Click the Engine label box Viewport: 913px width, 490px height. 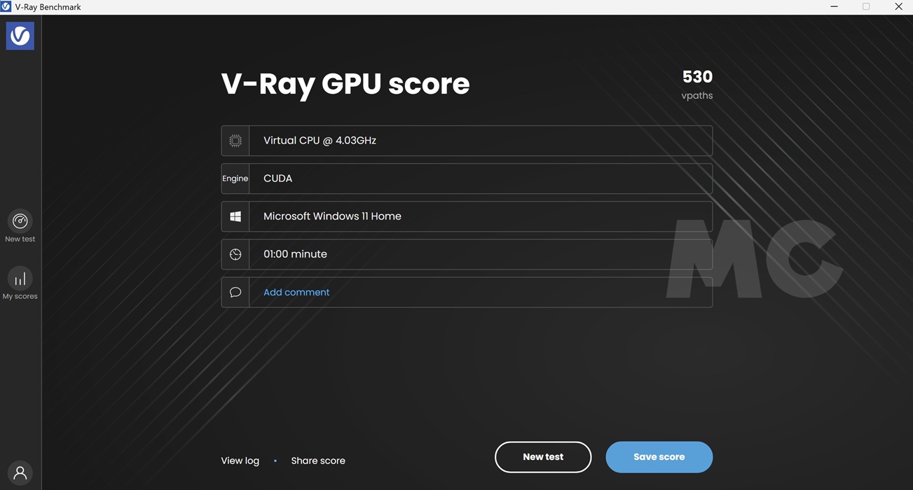235,178
